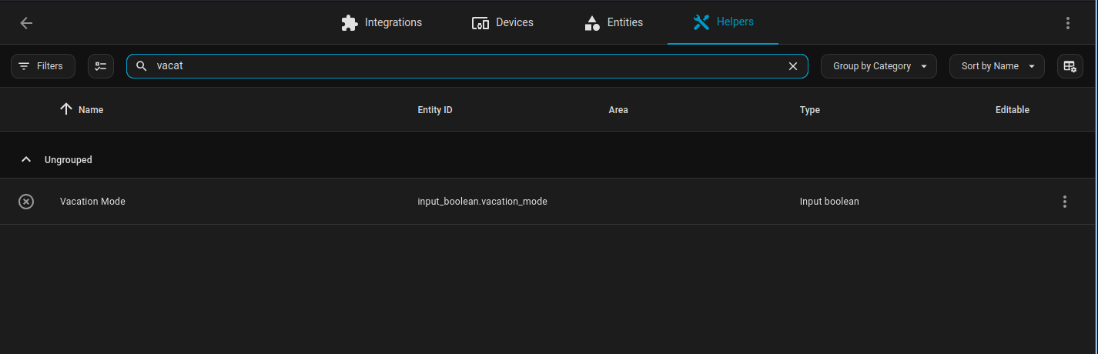1098x354 pixels.
Task: Open the Entities tab
Action: (x=614, y=22)
